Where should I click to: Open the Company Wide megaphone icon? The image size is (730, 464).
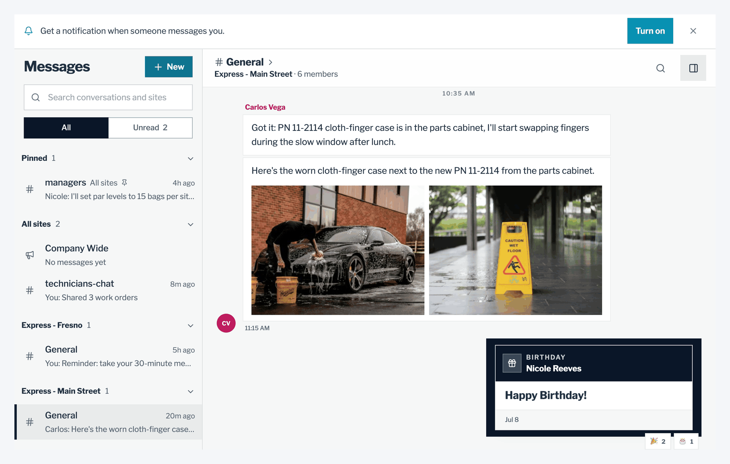(x=30, y=255)
